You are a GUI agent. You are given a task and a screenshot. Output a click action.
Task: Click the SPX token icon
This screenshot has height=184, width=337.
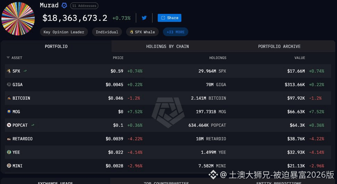[x=9, y=71]
